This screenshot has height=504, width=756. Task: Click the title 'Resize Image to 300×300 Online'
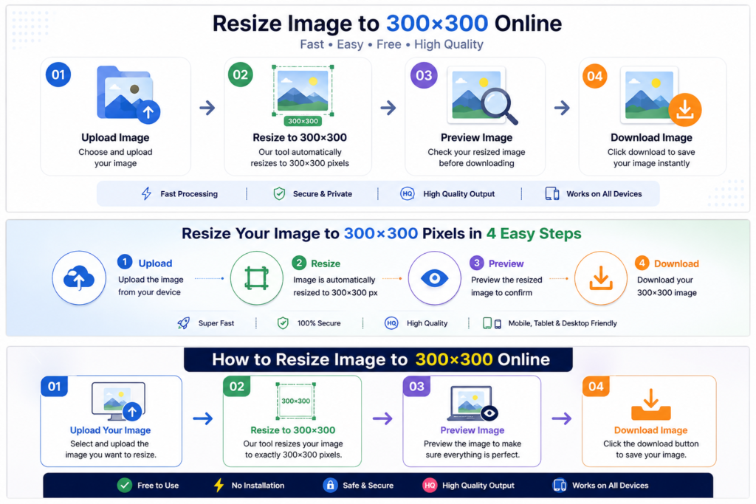tap(387, 23)
